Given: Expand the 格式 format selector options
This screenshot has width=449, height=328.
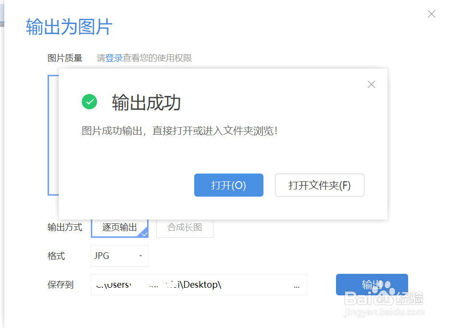Looking at the screenshot, I should point(119,256).
